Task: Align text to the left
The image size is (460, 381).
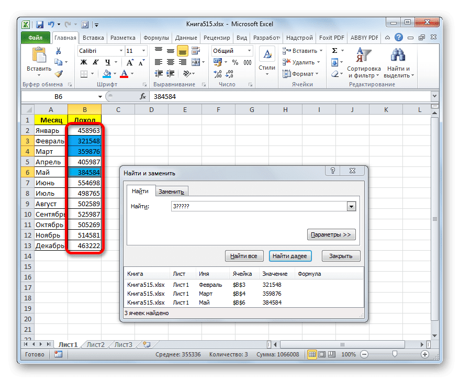Action: pyautogui.click(x=159, y=62)
